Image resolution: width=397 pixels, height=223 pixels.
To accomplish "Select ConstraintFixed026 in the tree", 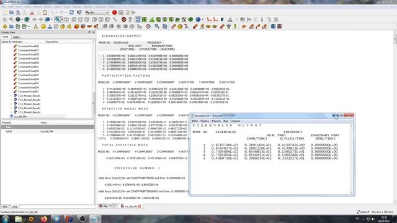I will click(x=29, y=46).
